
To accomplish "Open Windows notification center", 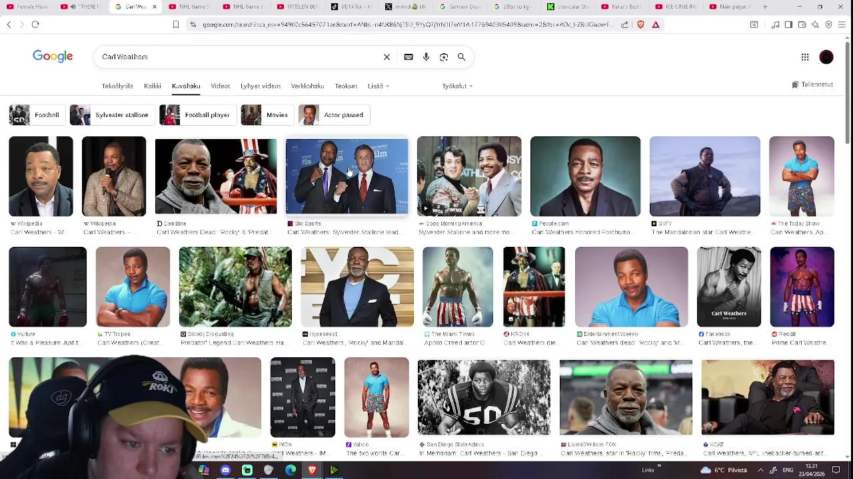I will pos(836,470).
